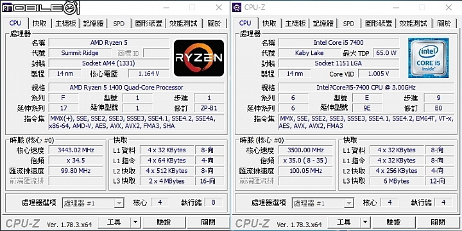This screenshot has width=462, height=231.
Task: Click the 2 x 4 MBytes L3 value
Action: (x=167, y=181)
